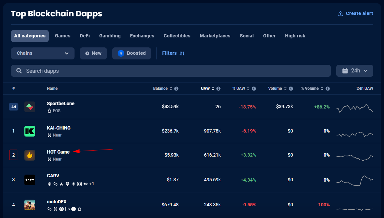This screenshot has width=384, height=218.
Task: Click the Ad badge on Sportbet.one row
Action: (13, 107)
